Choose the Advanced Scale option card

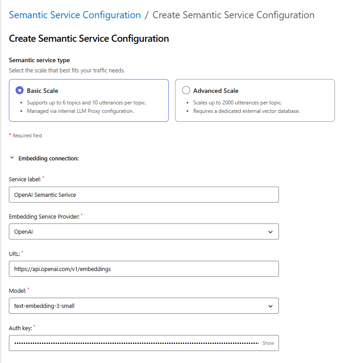coord(254,100)
